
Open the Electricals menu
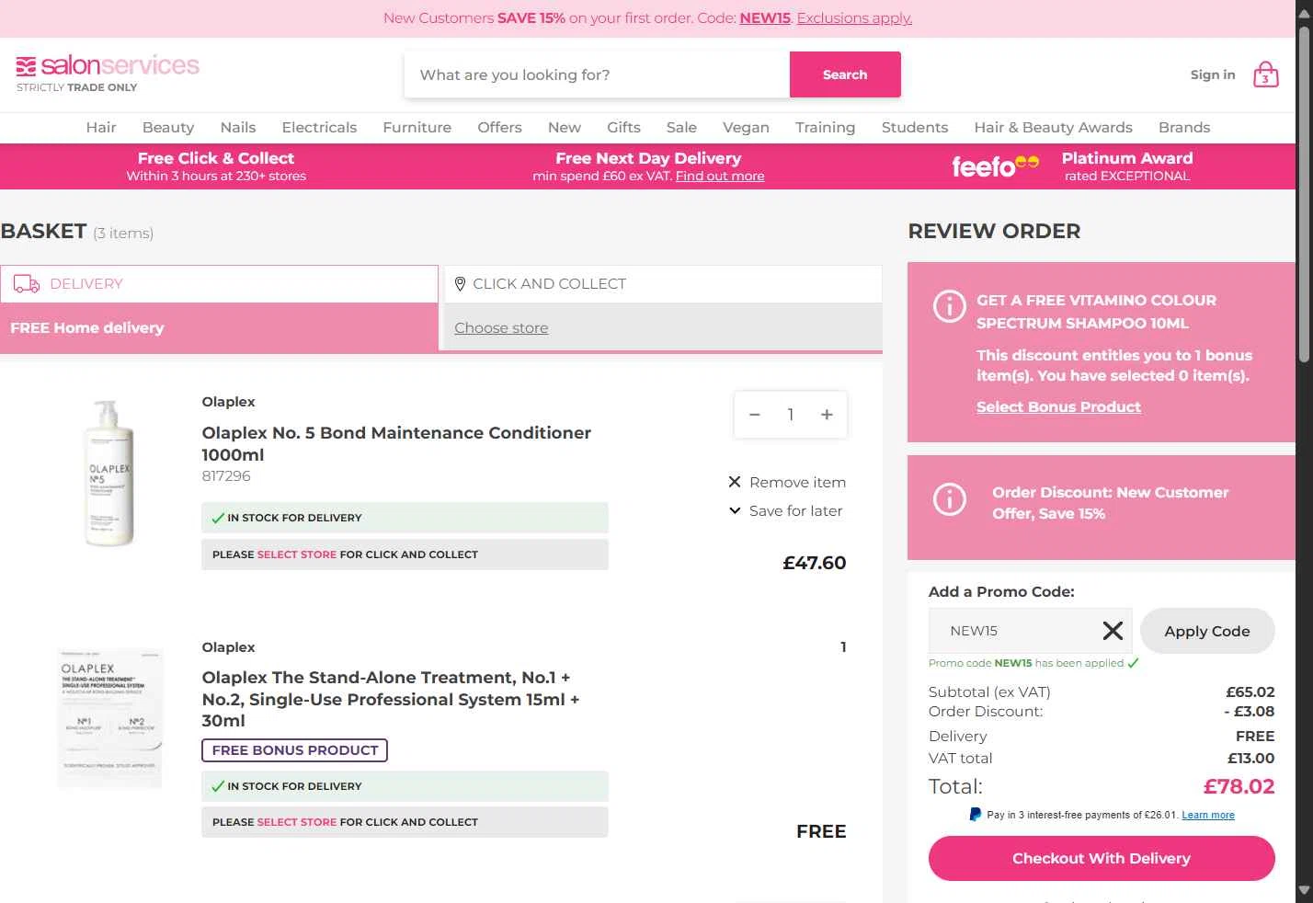pyautogui.click(x=319, y=128)
